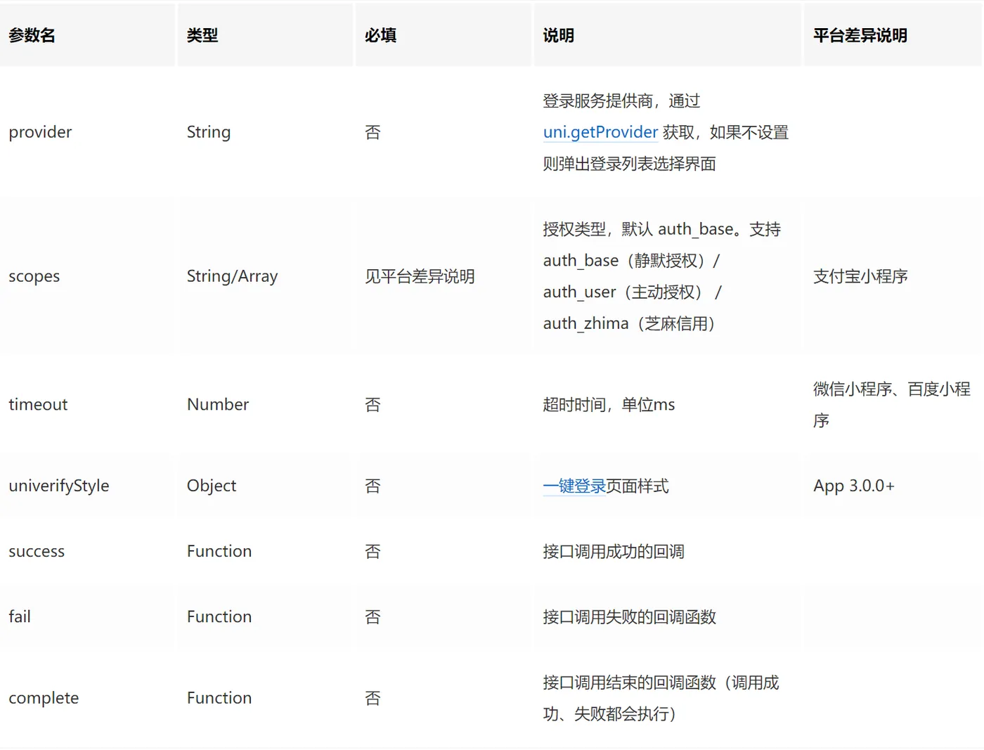The width and height of the screenshot is (984, 750).
Task: Select Function type in success row
Action: [x=219, y=551]
